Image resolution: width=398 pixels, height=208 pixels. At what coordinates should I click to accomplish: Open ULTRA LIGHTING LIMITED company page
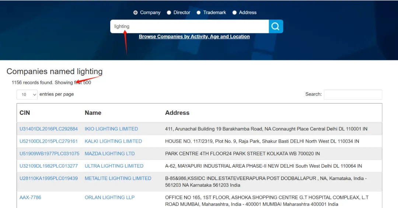pyautogui.click(x=114, y=166)
